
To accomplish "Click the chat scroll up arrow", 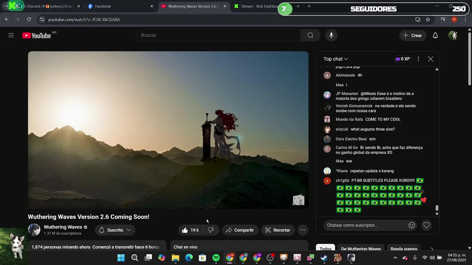I will pyautogui.click(x=437, y=69).
